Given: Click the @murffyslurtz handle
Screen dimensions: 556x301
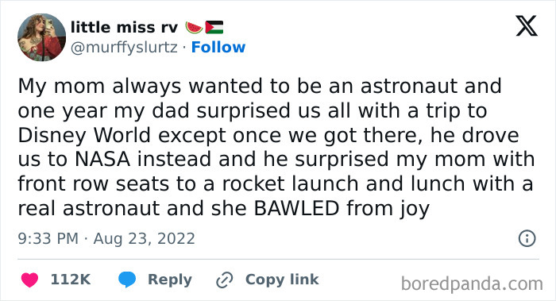Looking at the screenshot, I should [124, 47].
